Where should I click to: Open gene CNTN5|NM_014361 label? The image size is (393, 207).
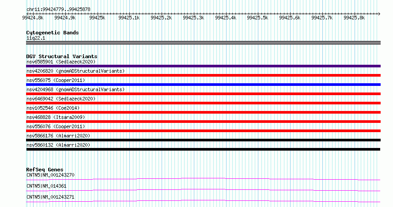point(46,186)
